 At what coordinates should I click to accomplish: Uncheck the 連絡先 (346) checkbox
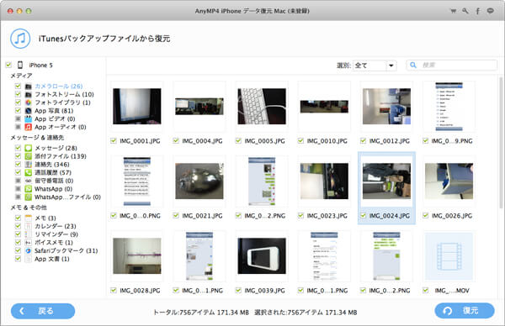[x=18, y=165]
